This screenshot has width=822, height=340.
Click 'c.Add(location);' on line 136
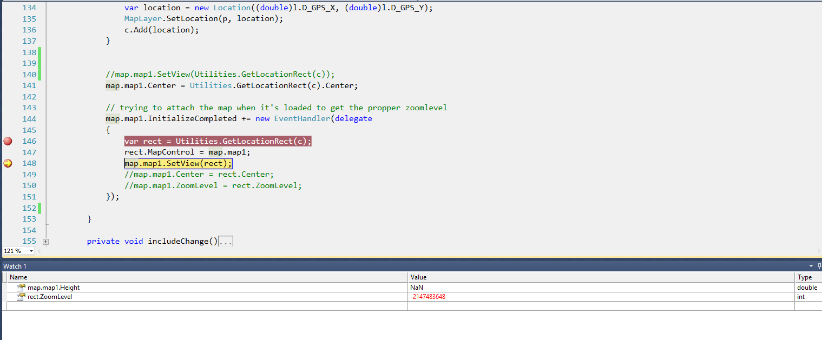click(x=162, y=30)
